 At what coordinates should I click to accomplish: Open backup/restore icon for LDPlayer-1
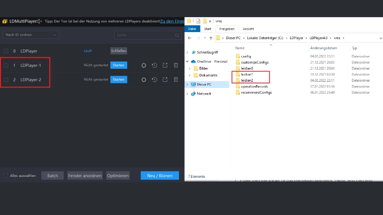coord(154,65)
